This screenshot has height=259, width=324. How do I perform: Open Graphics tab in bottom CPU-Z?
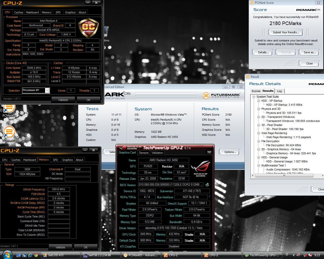[67, 160]
